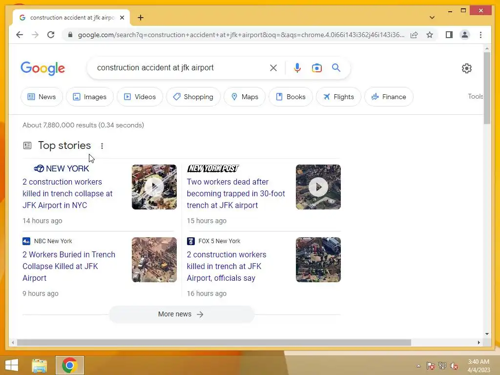Open the tab search chevron
The width and height of the screenshot is (500, 375).
432,18
